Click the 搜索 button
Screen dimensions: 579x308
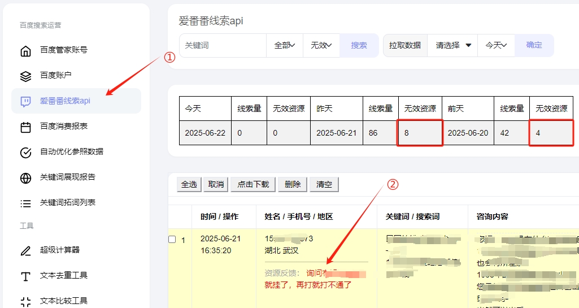[359, 45]
